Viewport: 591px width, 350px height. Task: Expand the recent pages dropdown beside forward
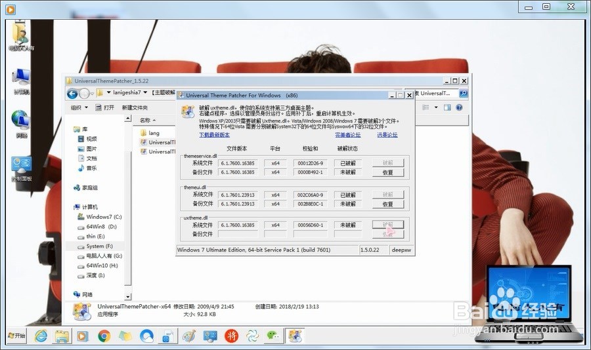pyautogui.click(x=93, y=93)
